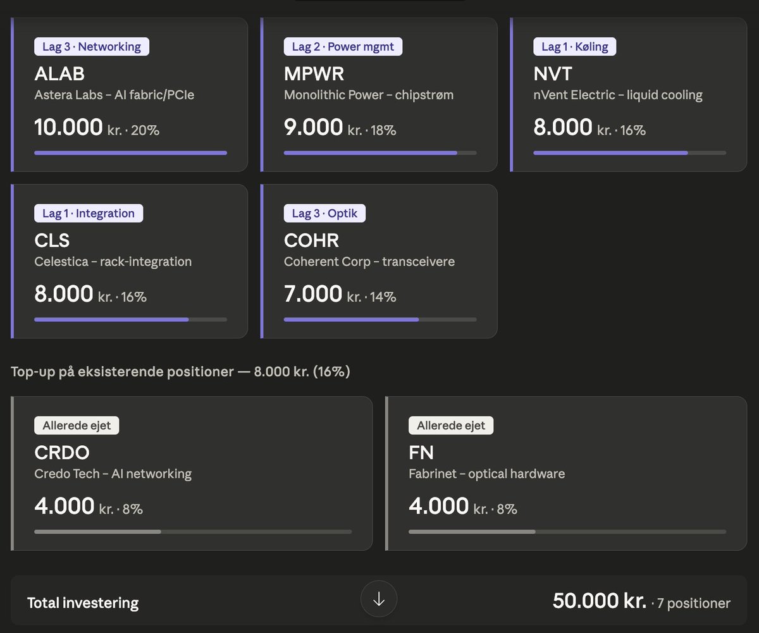759x633 pixels.
Task: Click CRDO's '4.000 kr. · 8%' amount
Action: click(89, 507)
